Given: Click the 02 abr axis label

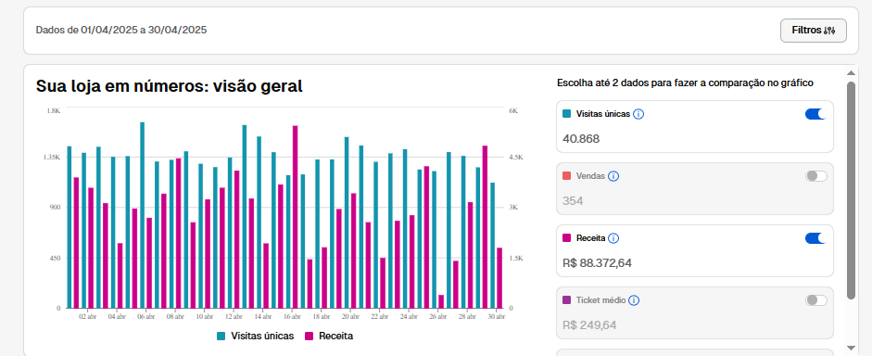Looking at the screenshot, I should 87,316.
